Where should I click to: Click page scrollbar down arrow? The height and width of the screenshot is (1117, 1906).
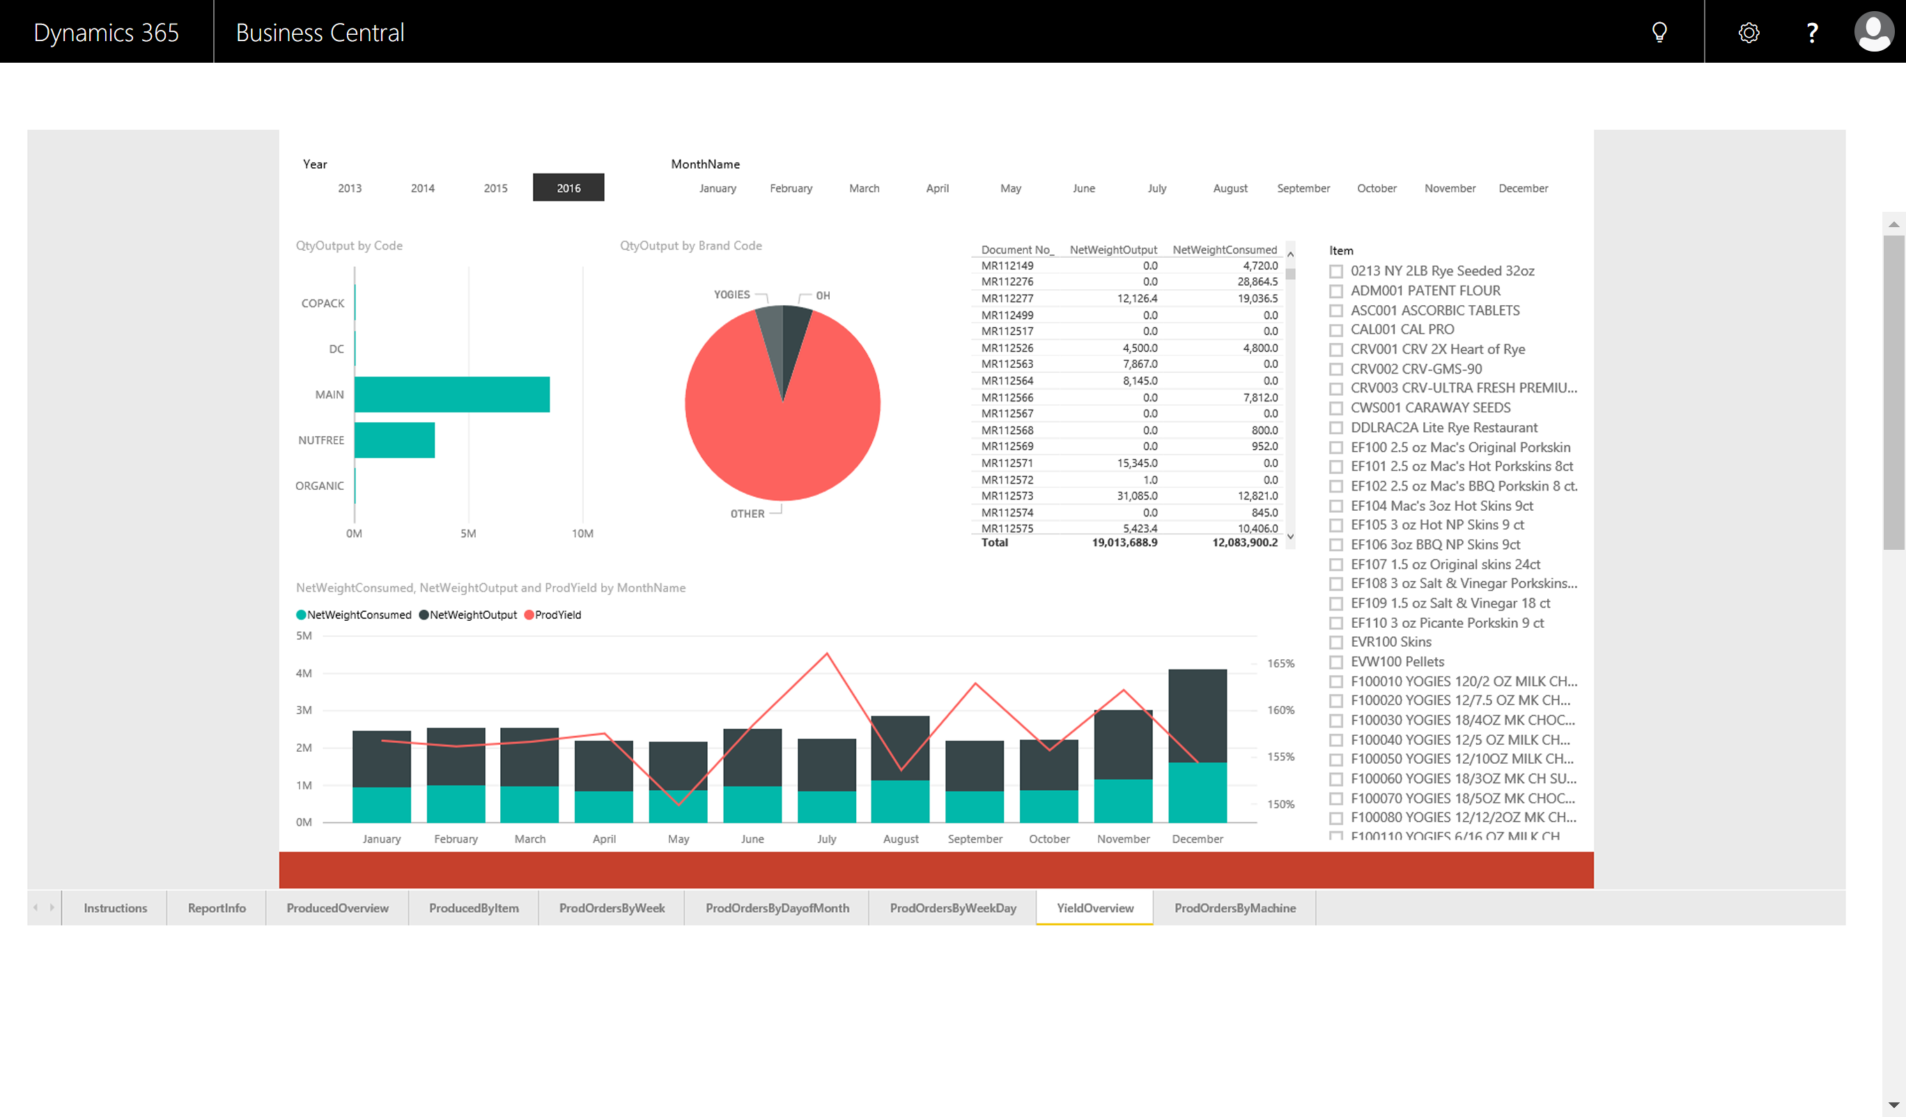(x=1893, y=1105)
